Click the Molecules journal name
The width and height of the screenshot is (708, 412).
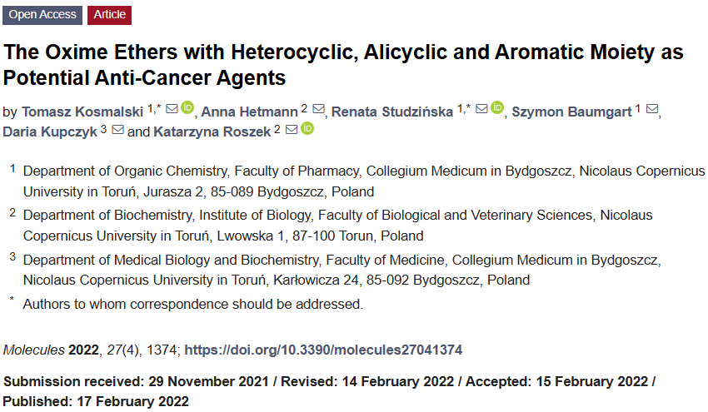point(34,350)
